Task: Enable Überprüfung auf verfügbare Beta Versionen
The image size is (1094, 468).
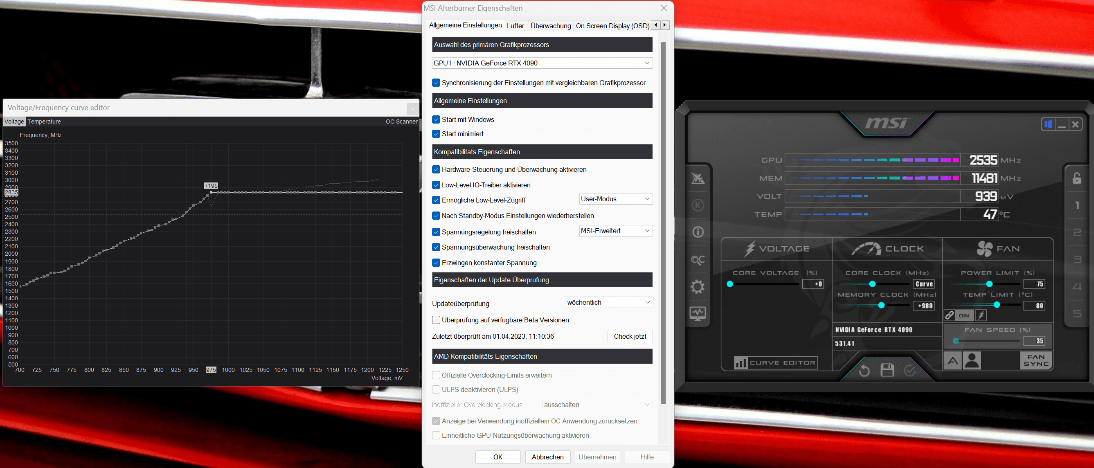Action: pyautogui.click(x=436, y=320)
